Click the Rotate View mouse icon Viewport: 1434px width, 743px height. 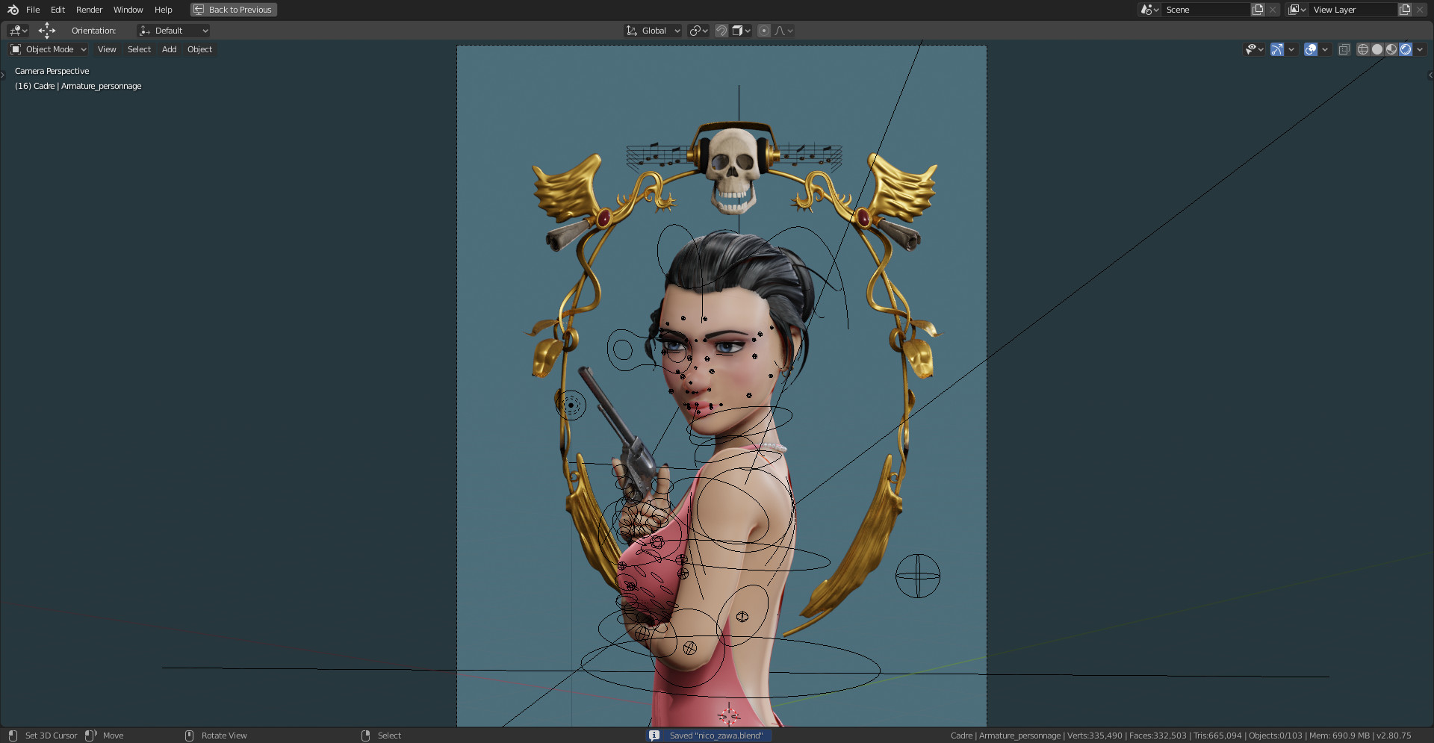pyautogui.click(x=189, y=736)
